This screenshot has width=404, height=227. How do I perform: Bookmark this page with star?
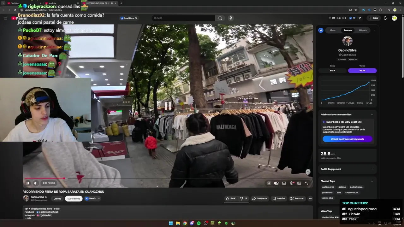point(356,10)
